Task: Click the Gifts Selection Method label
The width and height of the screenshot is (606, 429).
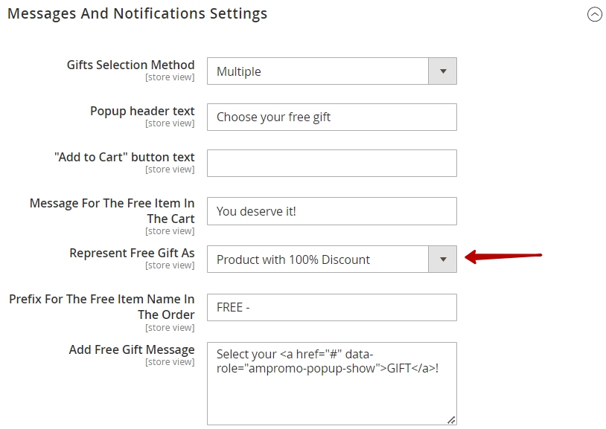Action: coord(130,65)
